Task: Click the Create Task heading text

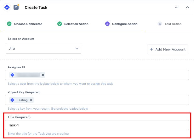Action: tap(36, 8)
